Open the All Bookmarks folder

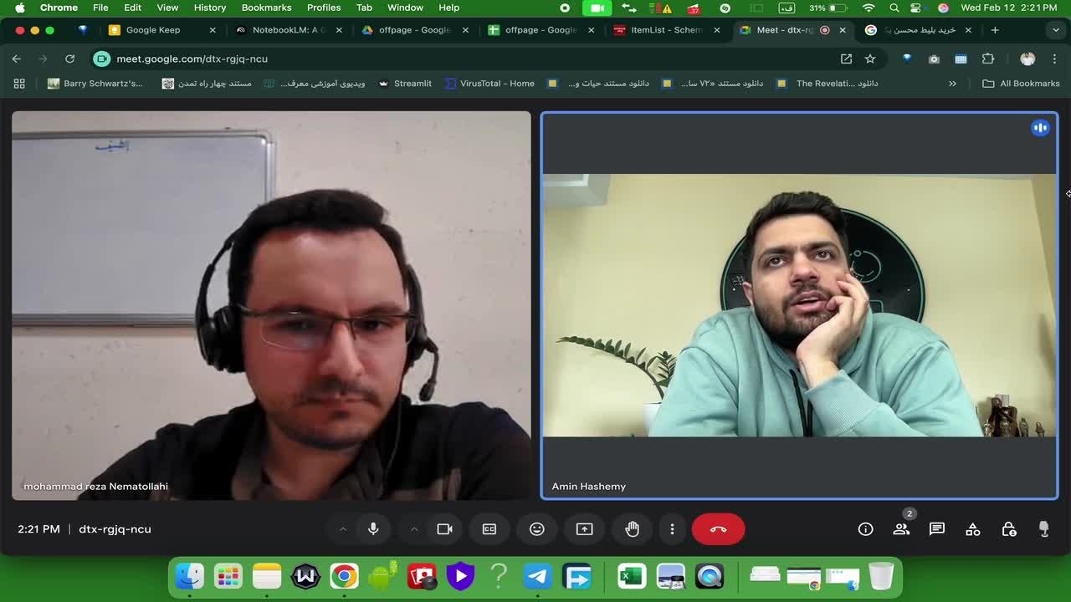(x=1021, y=84)
